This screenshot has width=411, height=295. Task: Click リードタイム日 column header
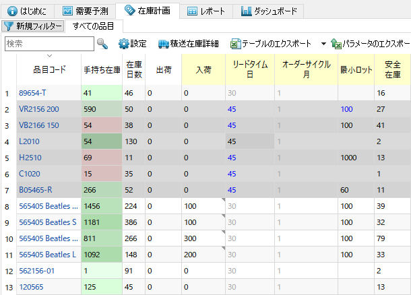tap(249, 69)
